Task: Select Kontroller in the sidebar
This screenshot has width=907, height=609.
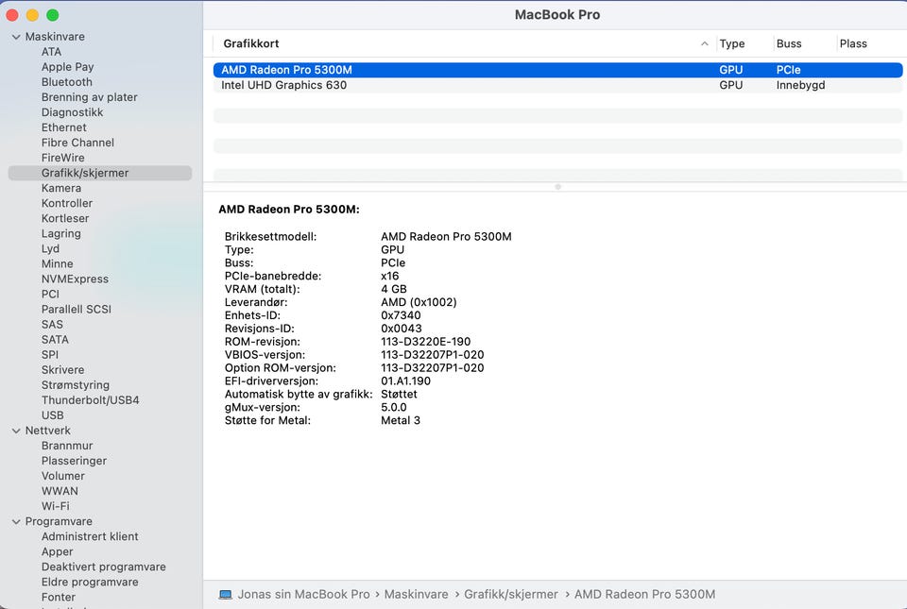Action: click(66, 203)
